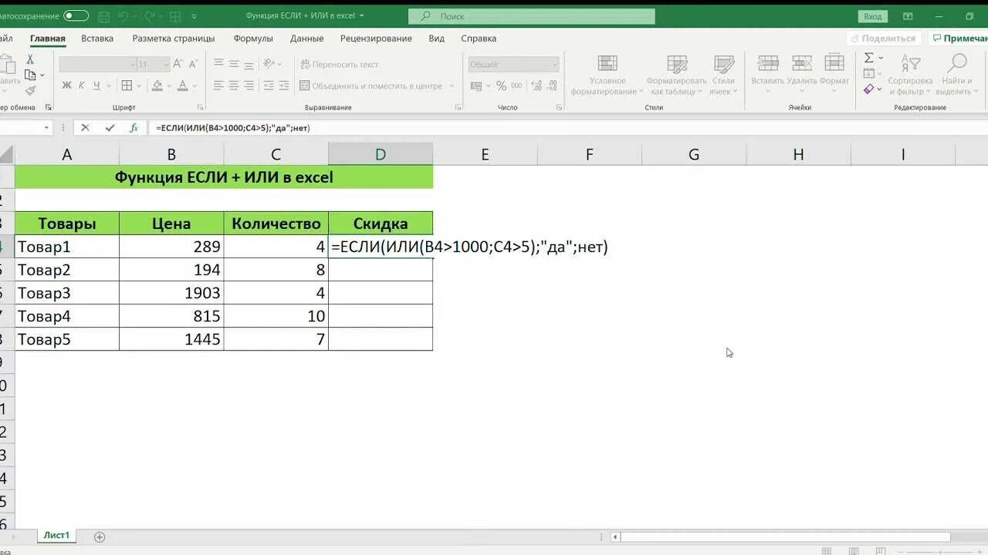
Task: Open the Справка tab
Action: tap(479, 39)
